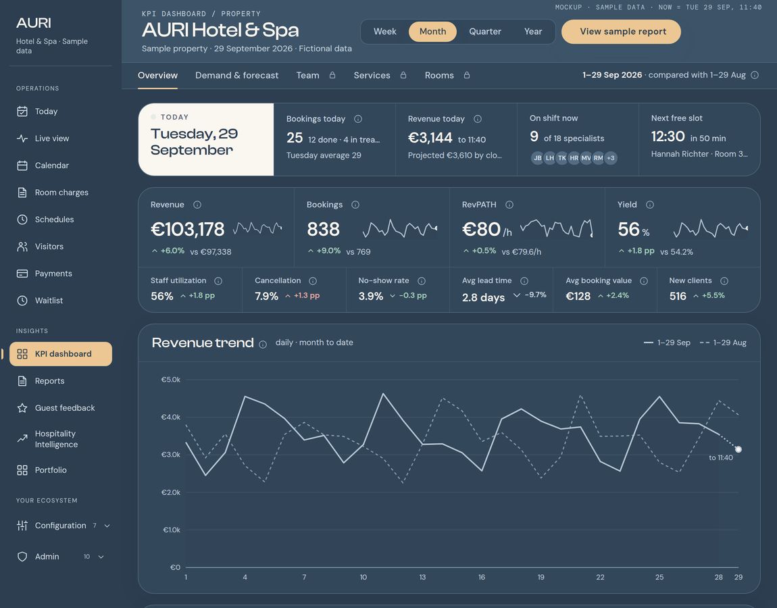The height and width of the screenshot is (608, 777).
Task: Toggle the 1–29 Sep legend series
Action: (x=667, y=343)
